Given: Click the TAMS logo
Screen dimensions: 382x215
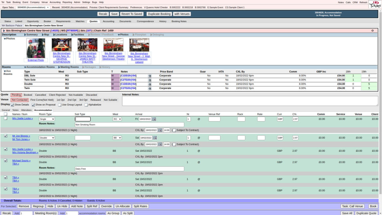Looking at the screenshot, I should pos(375,4).
